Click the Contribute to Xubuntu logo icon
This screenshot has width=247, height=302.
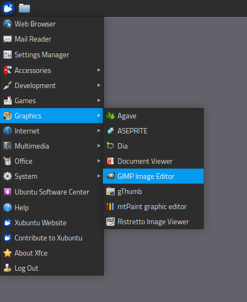click(8, 238)
